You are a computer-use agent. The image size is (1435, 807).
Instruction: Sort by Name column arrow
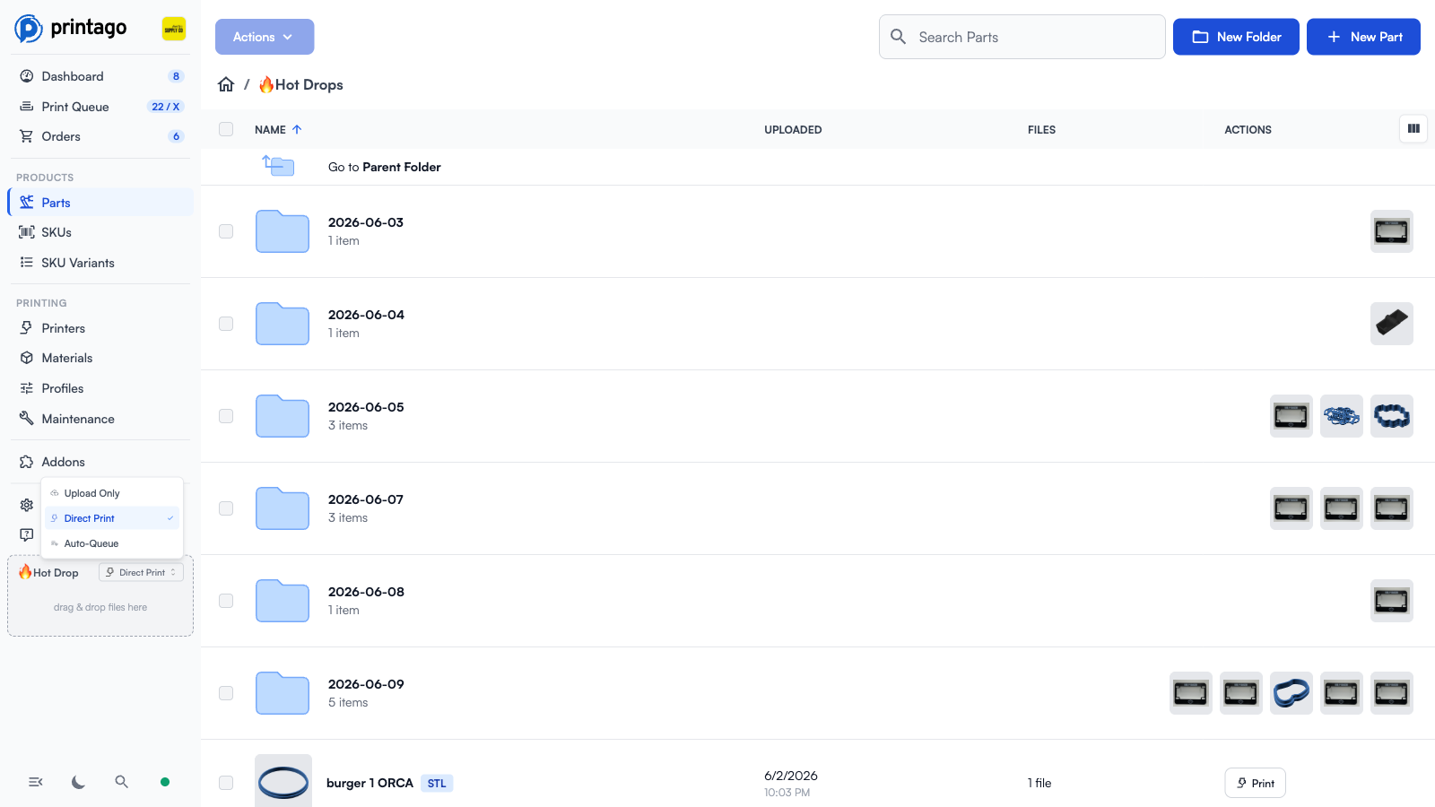(297, 129)
